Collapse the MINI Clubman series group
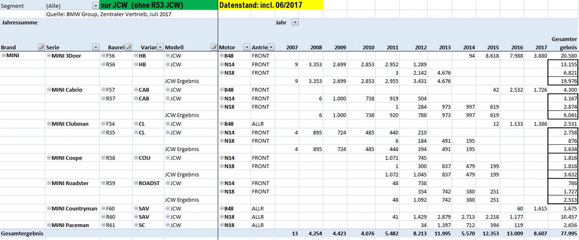The height and width of the screenshot is (240, 579). (49, 124)
